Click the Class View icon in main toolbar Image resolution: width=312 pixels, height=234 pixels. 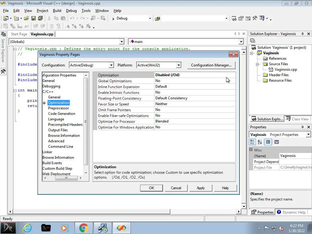coord(262,19)
